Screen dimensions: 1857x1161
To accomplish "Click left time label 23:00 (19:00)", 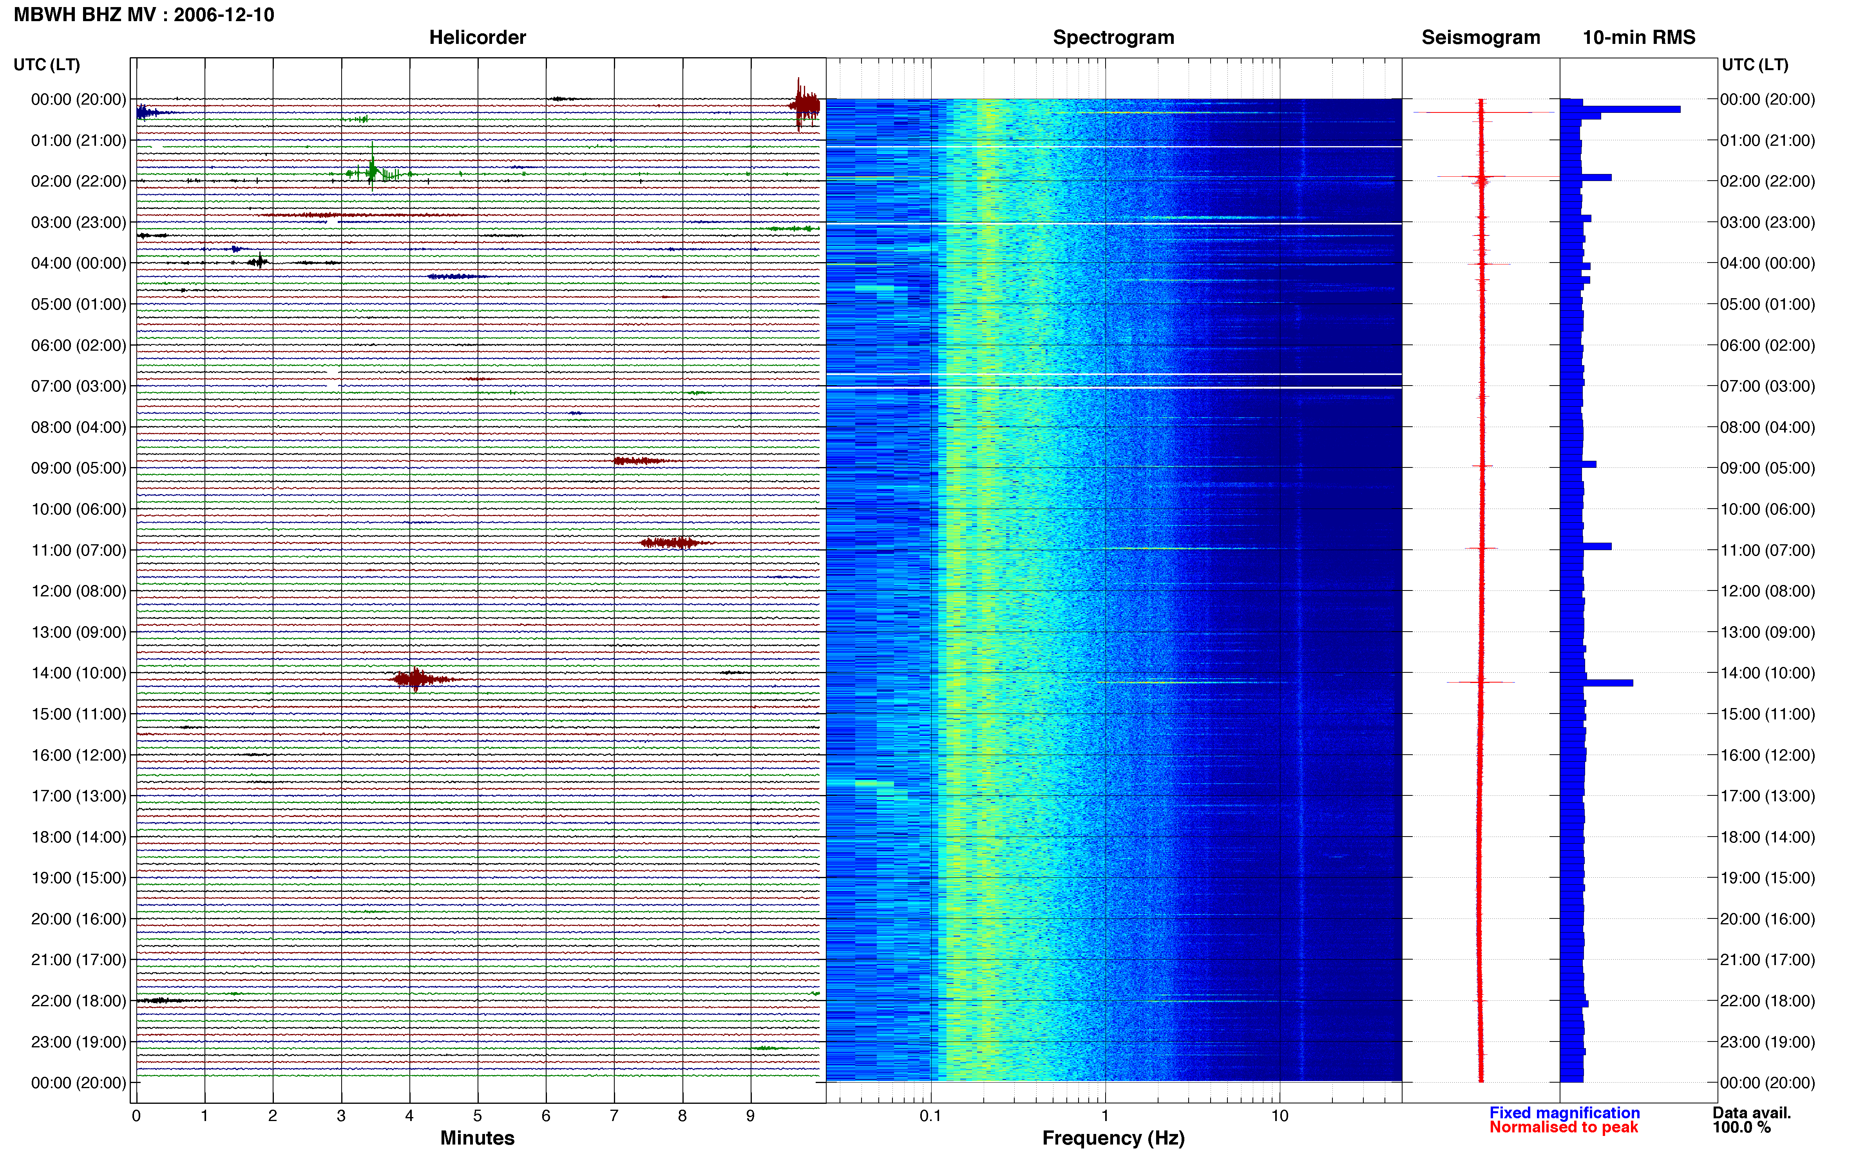I will point(78,1042).
